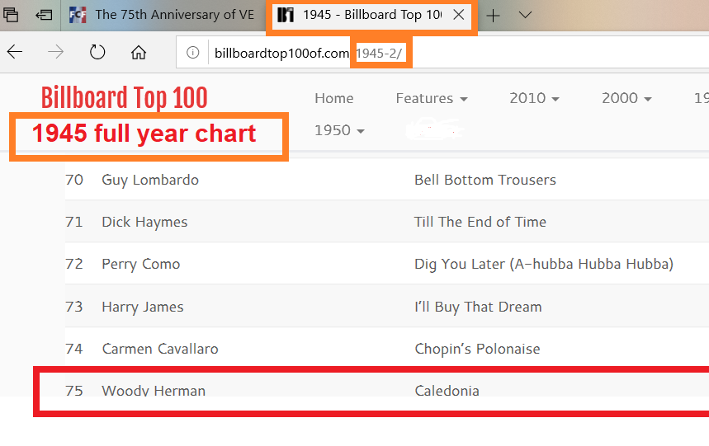Expand the 2000 decade dropdown
This screenshot has height=446, width=709.
click(x=626, y=98)
